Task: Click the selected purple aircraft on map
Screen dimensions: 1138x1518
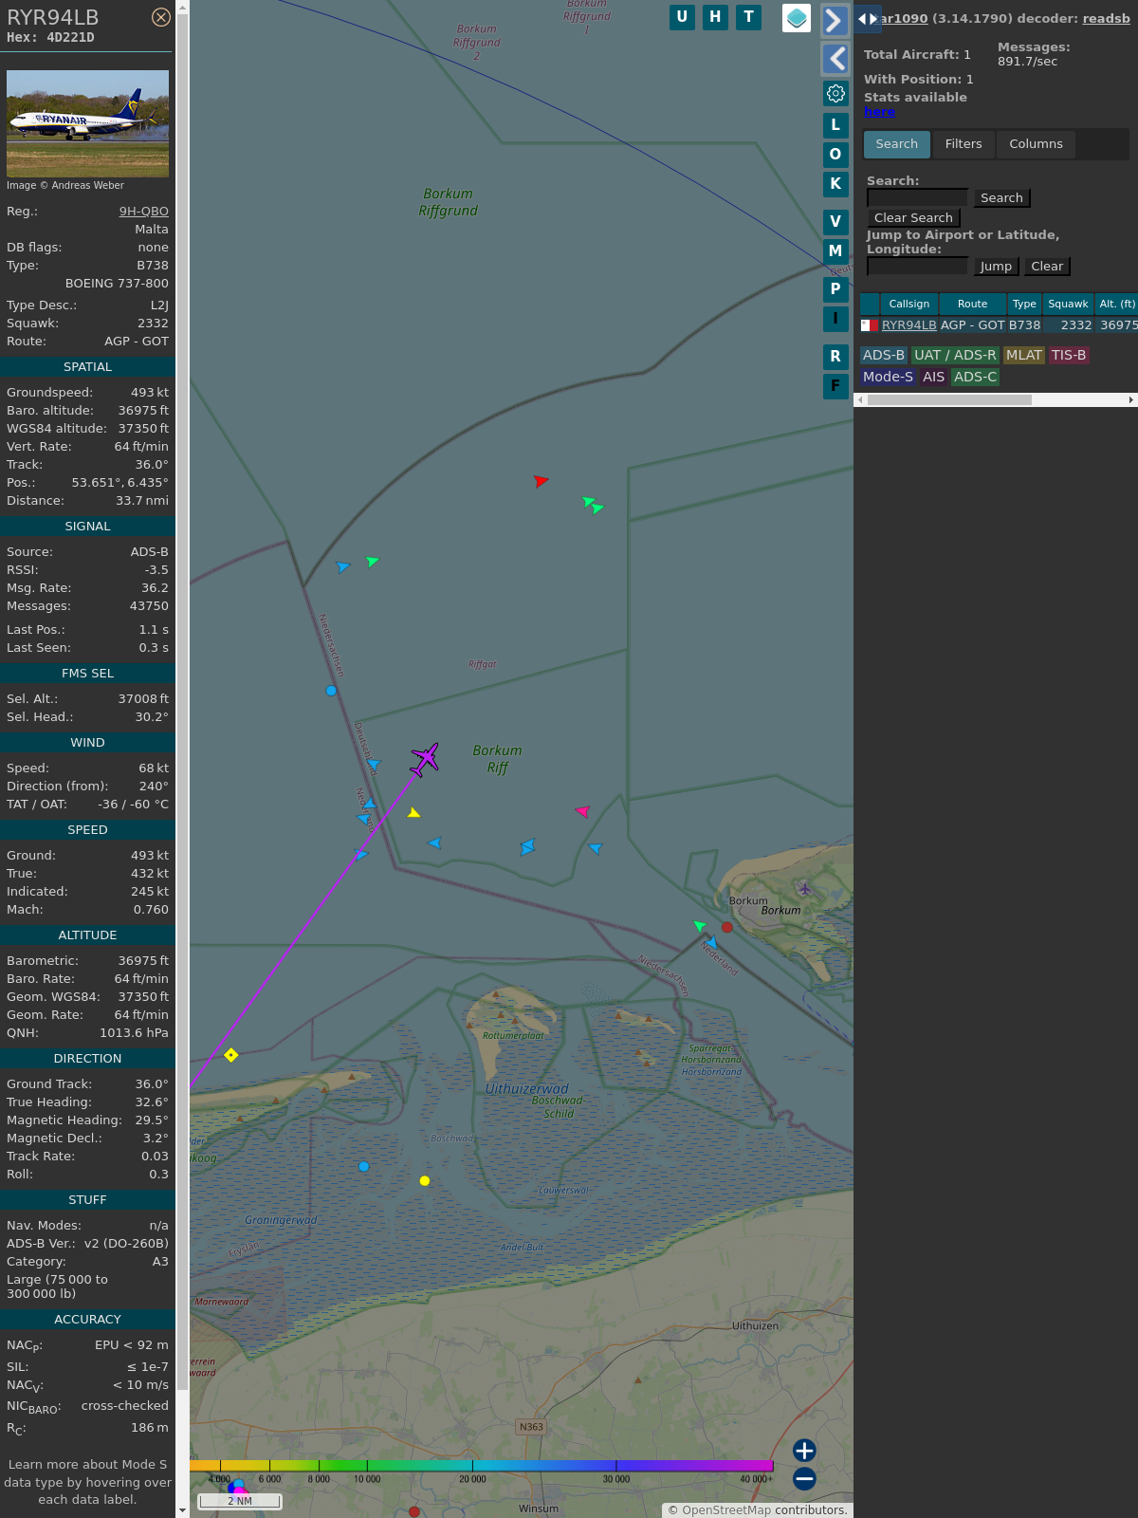Action: click(425, 759)
